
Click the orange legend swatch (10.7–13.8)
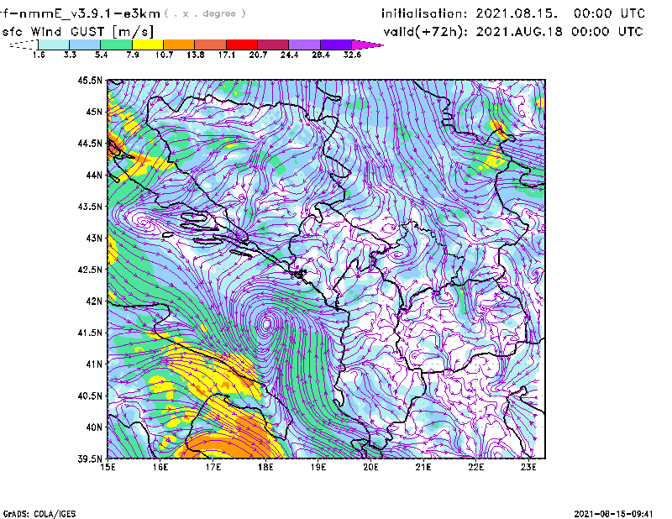(x=179, y=44)
